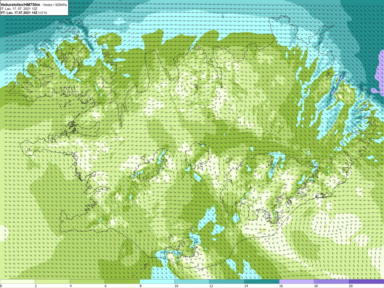
Task: Select the dark teal 14–16 legend segment
Action: 262,282
